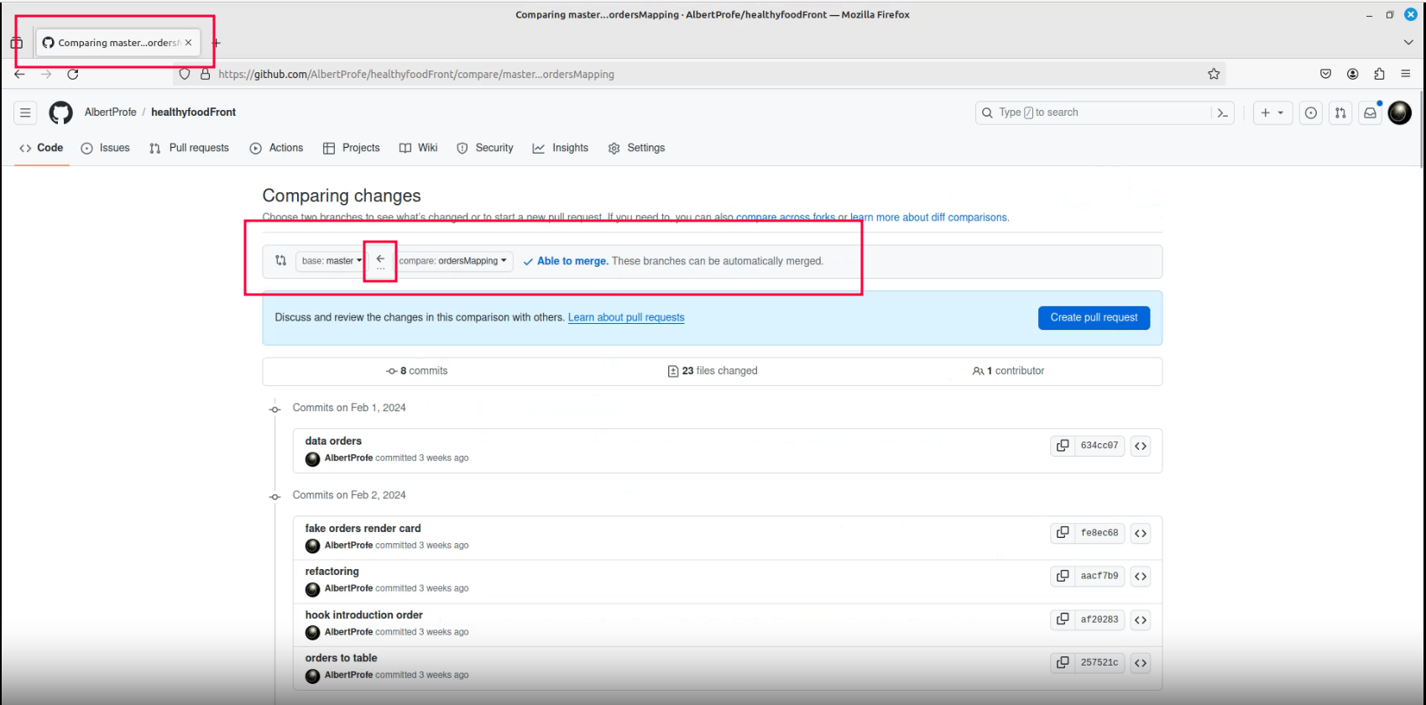Focus the GitHub search field
The image size is (1426, 705).
click(1093, 112)
